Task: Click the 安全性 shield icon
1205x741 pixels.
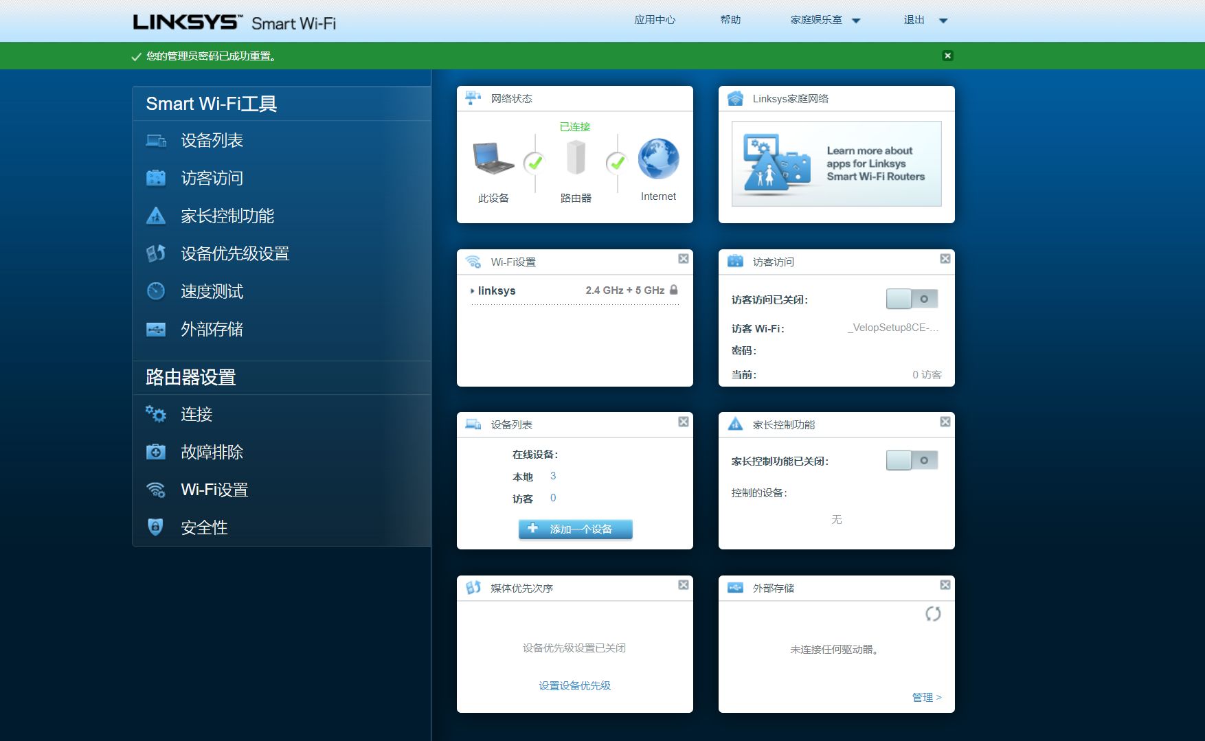Action: click(156, 527)
